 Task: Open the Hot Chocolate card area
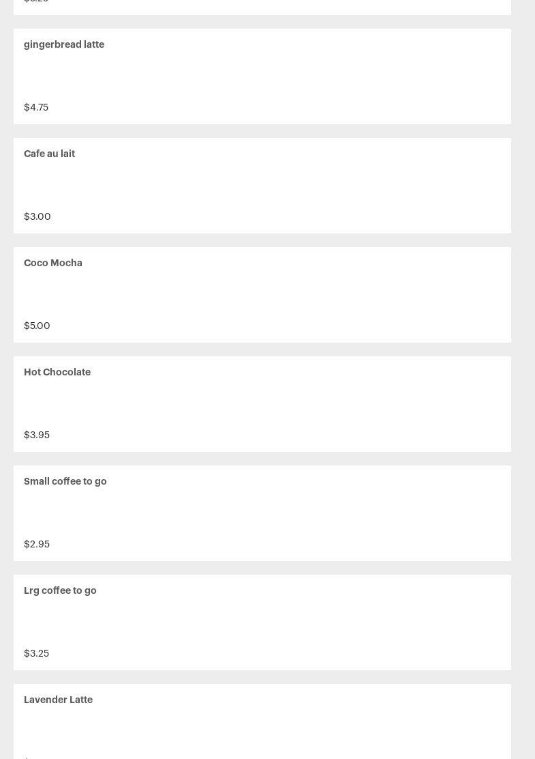(262, 404)
